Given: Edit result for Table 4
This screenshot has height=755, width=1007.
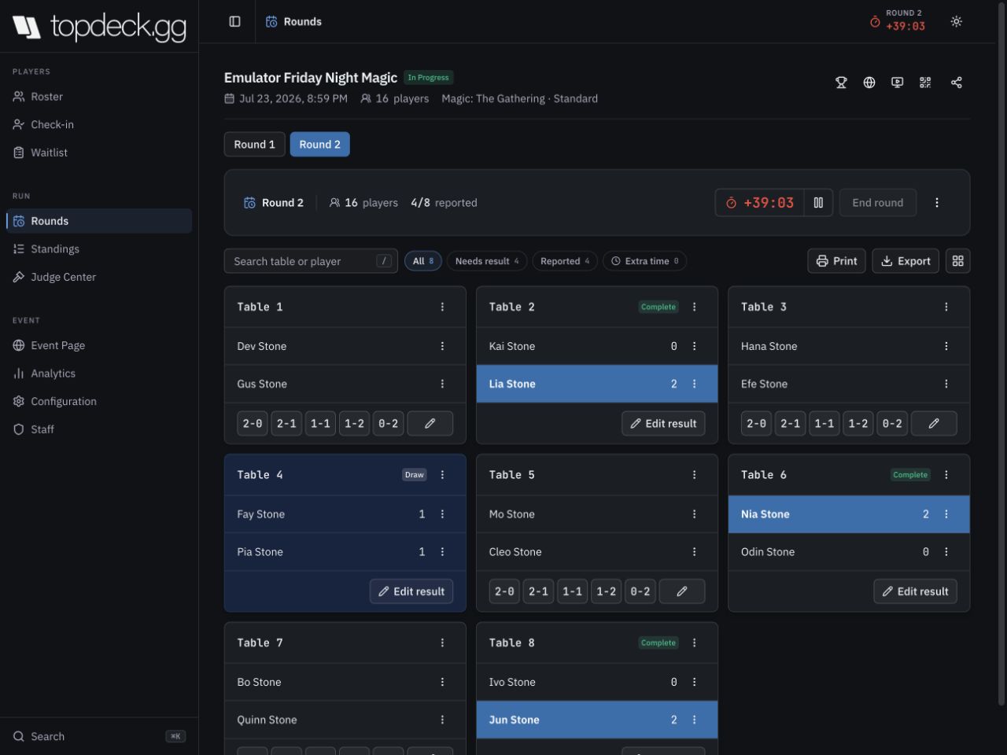Looking at the screenshot, I should (x=411, y=591).
